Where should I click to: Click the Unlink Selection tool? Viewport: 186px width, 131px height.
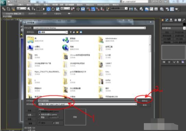8,9
